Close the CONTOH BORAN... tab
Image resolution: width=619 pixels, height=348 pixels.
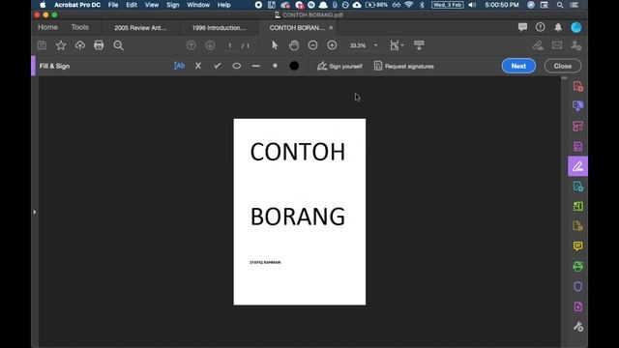[331, 28]
